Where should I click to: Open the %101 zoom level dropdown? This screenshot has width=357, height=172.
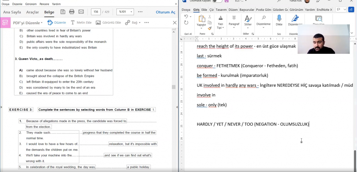[x=125, y=12]
